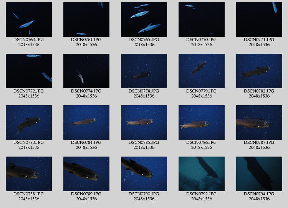The height and width of the screenshot is (208, 288).
Task: Click the DSCN0782.JPG fish photo
Action: click(259, 71)
